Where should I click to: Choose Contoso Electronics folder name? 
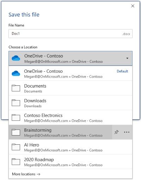tap(43, 115)
